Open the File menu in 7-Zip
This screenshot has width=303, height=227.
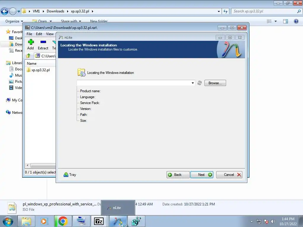pos(29,34)
